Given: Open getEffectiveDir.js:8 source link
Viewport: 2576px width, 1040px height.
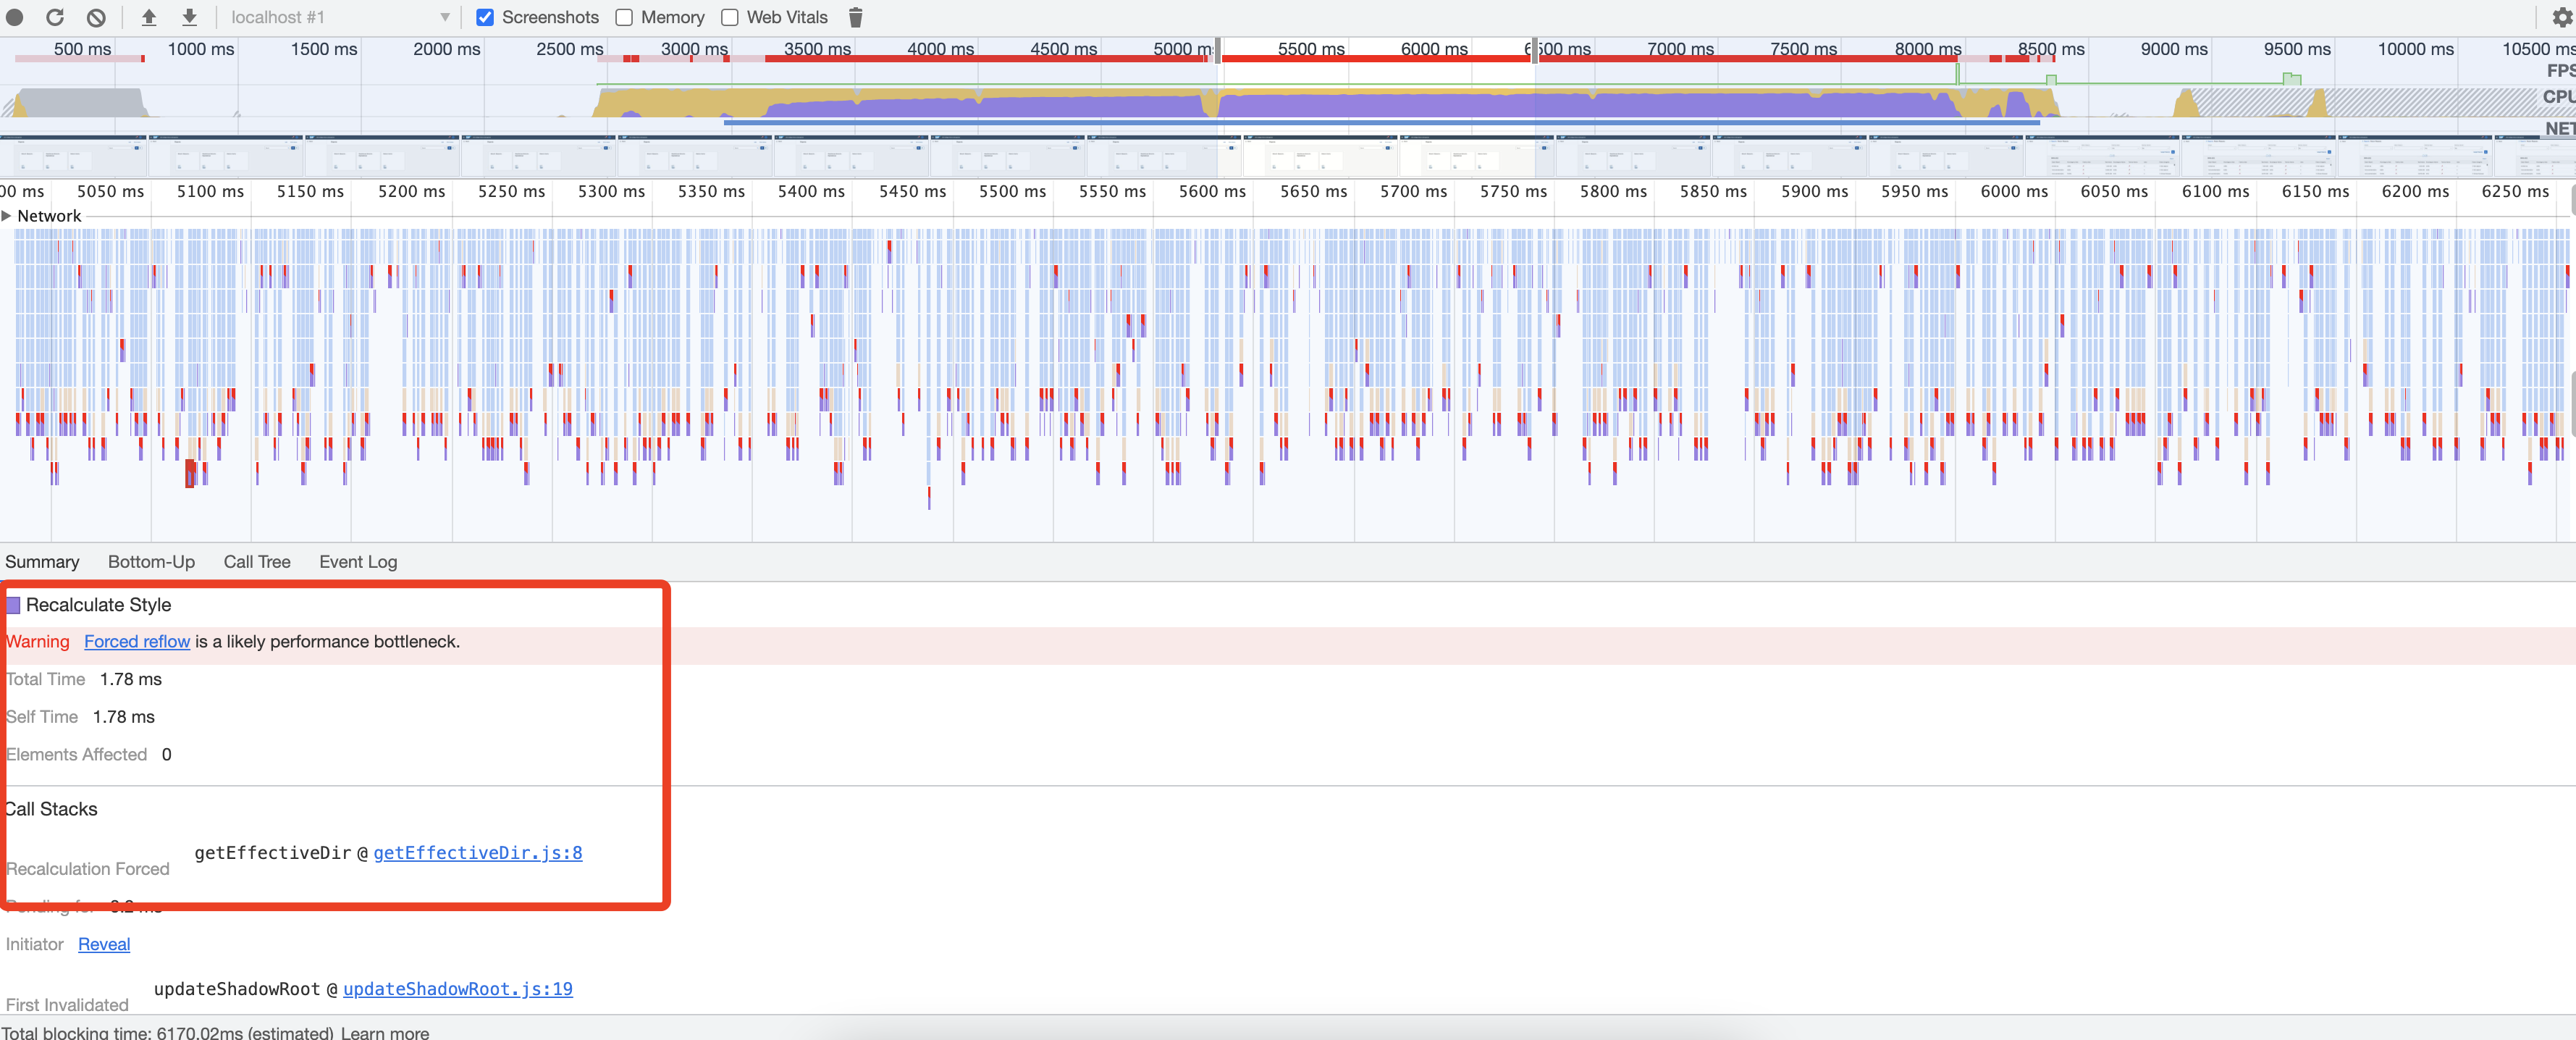Looking at the screenshot, I should click(x=478, y=853).
